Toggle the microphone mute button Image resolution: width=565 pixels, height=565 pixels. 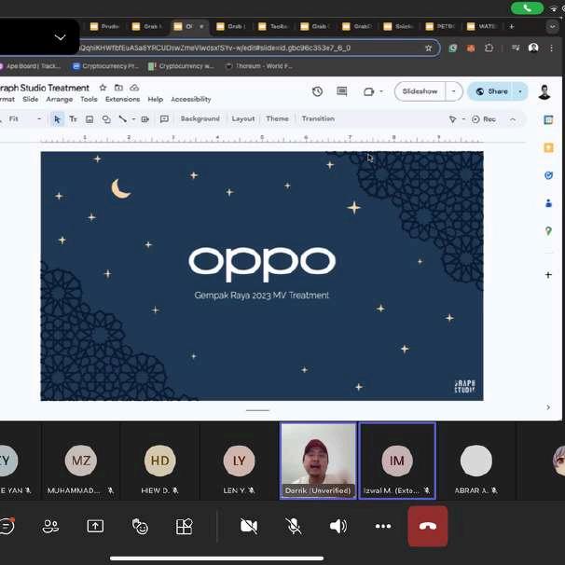click(x=293, y=526)
